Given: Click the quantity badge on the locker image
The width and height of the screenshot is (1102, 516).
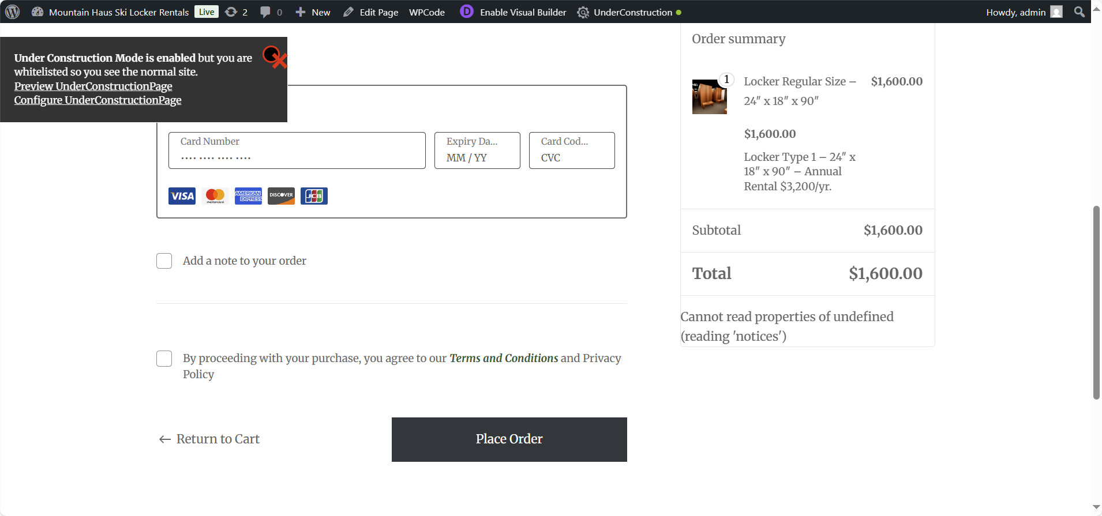Looking at the screenshot, I should pyautogui.click(x=726, y=80).
